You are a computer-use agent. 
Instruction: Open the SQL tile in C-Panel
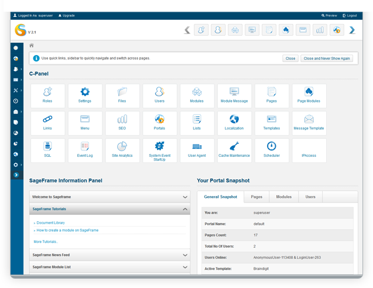click(47, 150)
